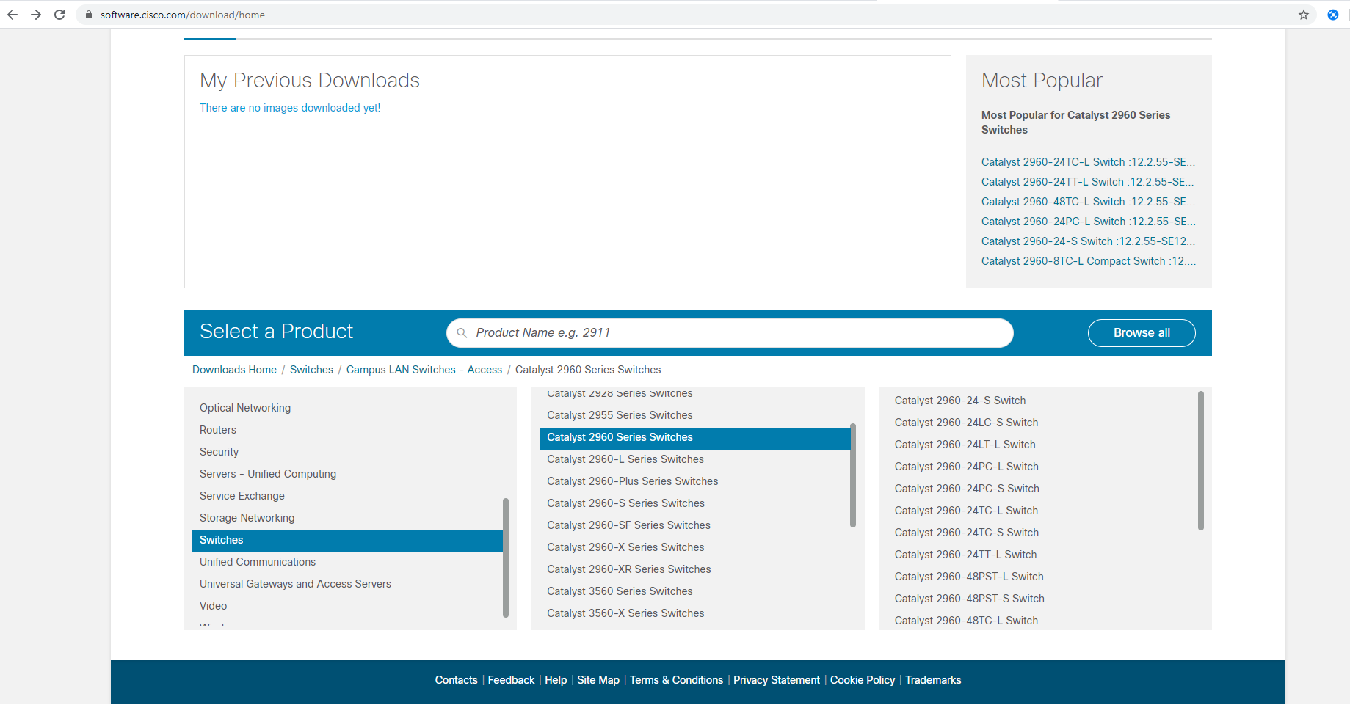
Task: Open Cookie Policy footer link
Action: tap(863, 680)
